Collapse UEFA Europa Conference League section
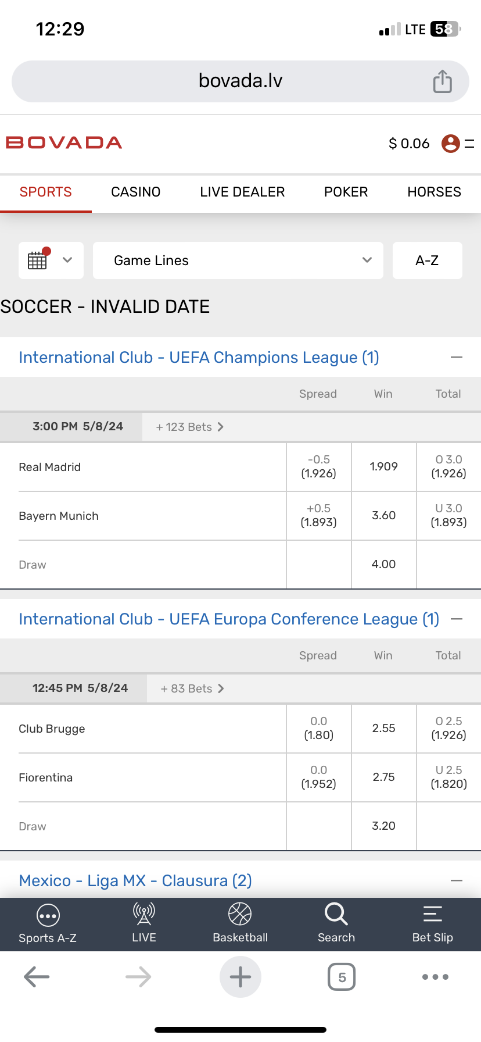 (457, 619)
